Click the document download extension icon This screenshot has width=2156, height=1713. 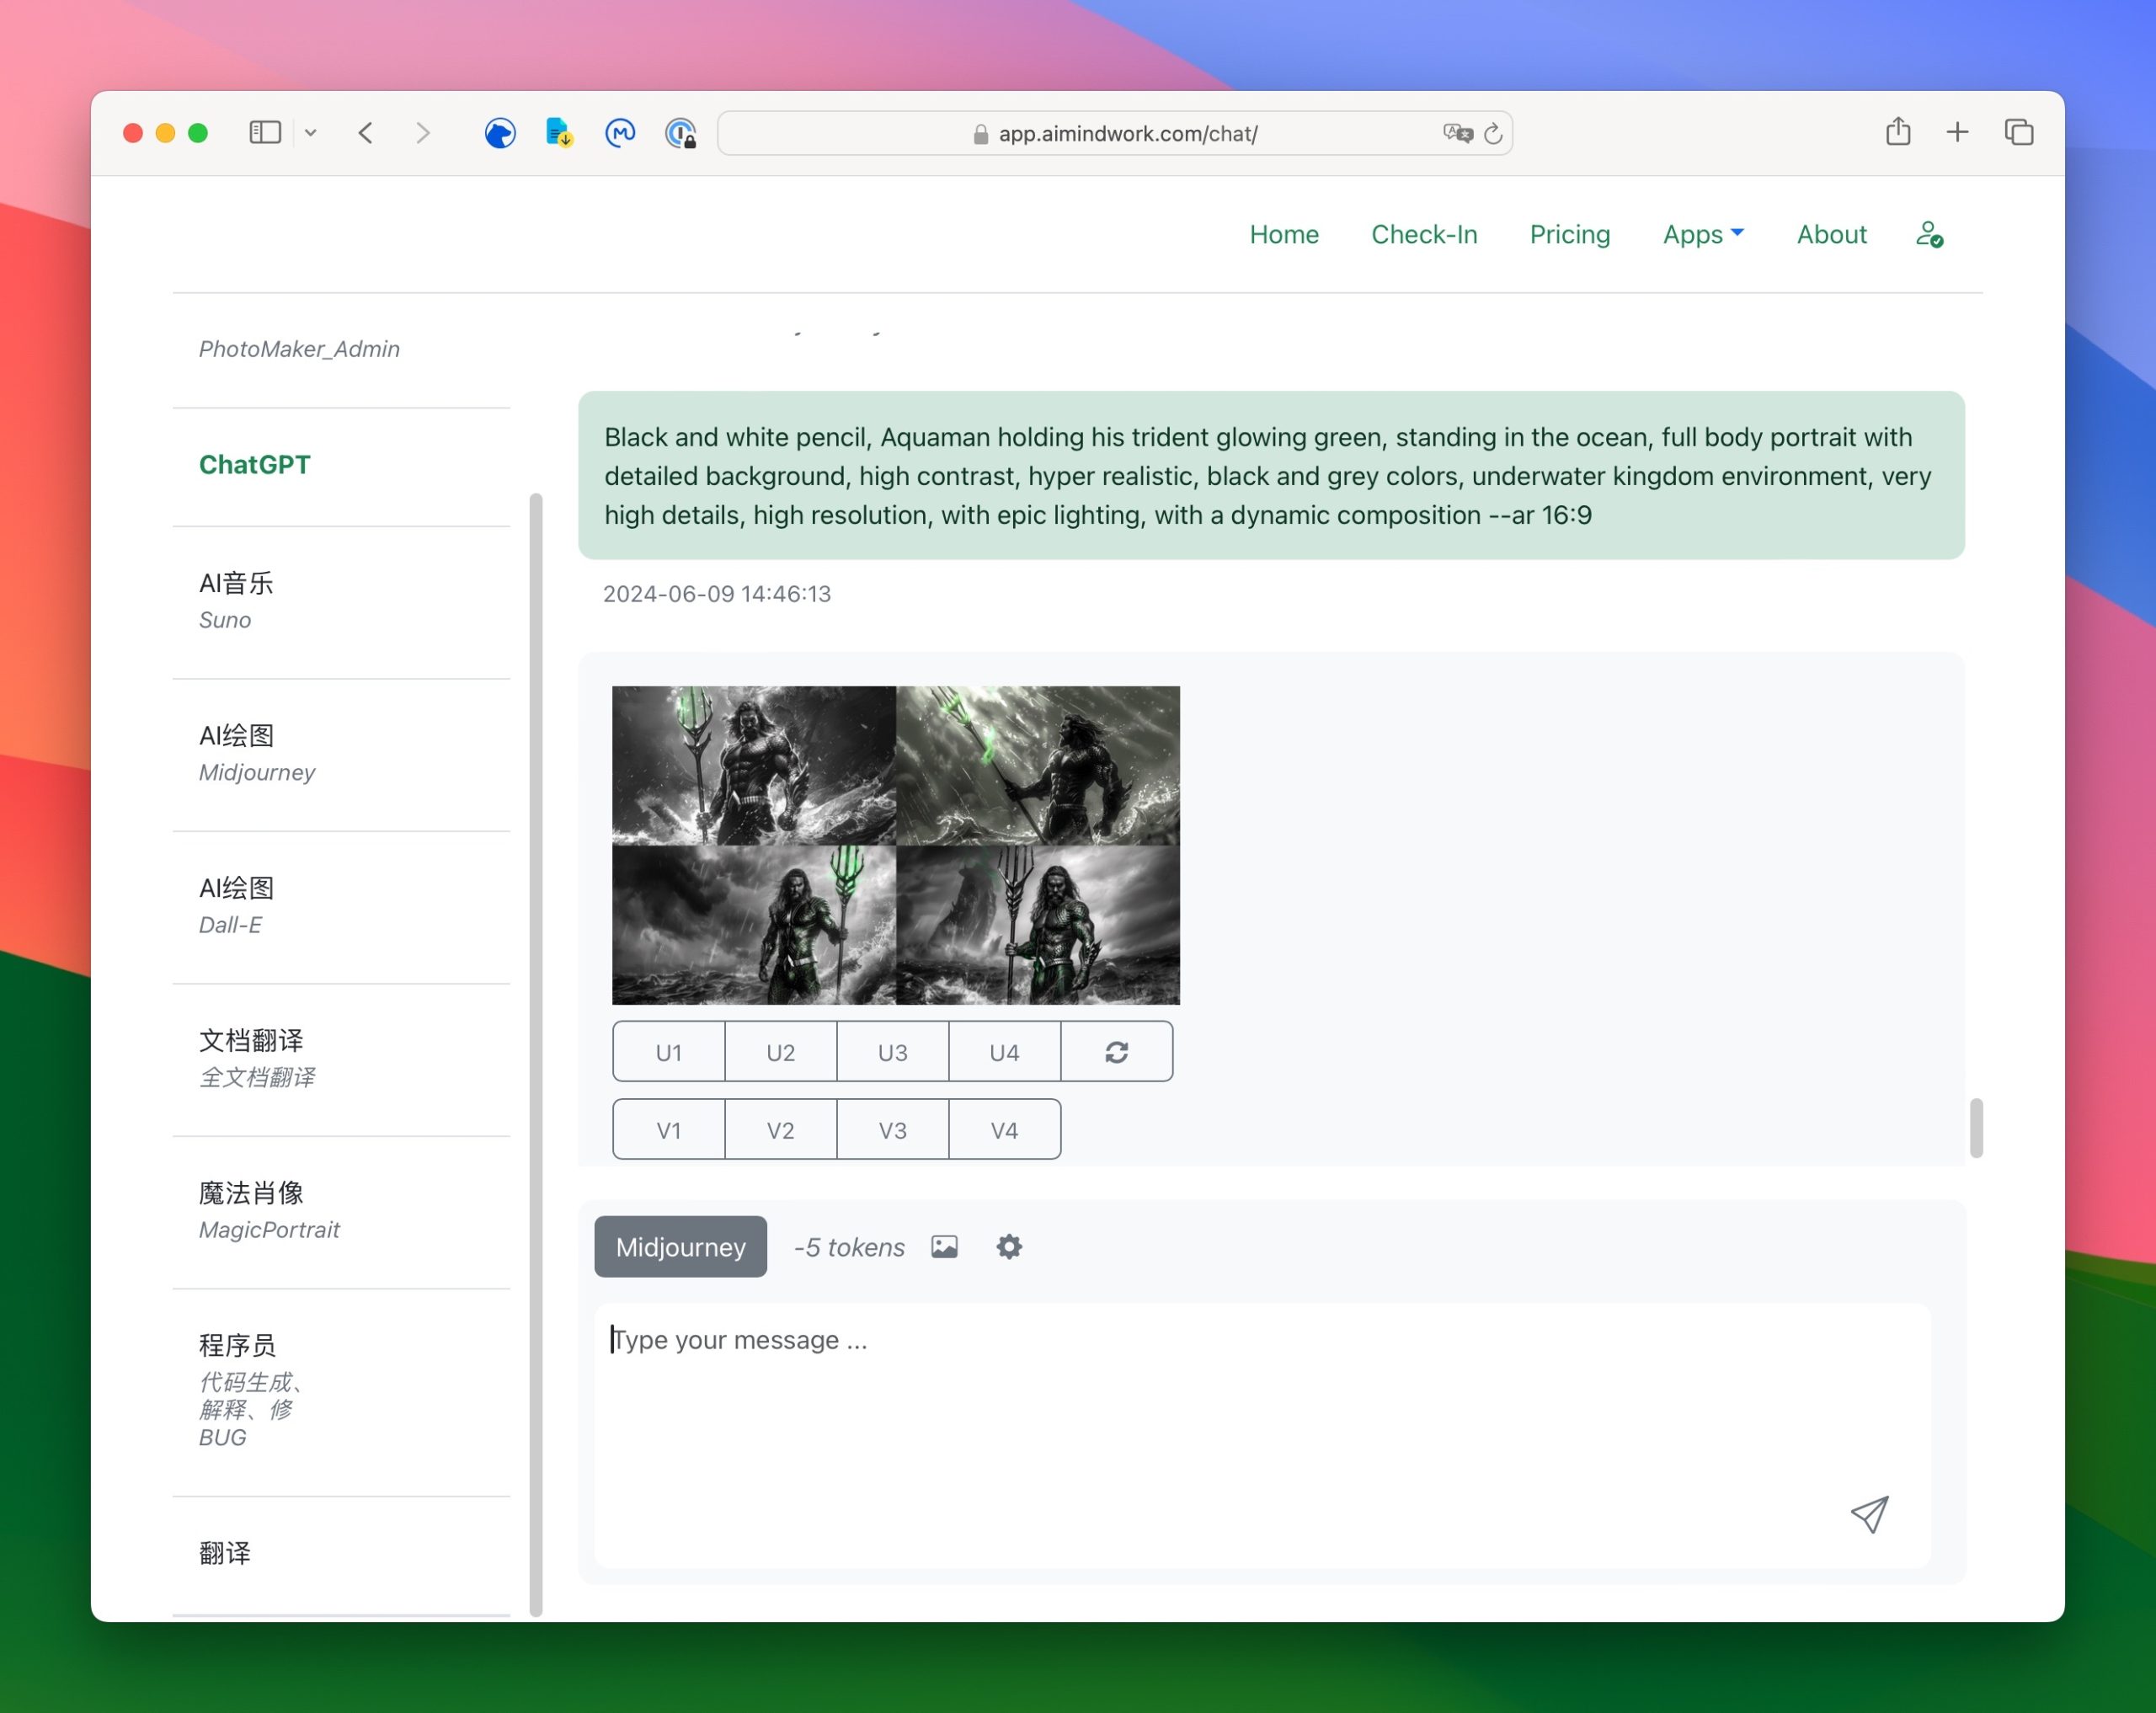(x=559, y=132)
